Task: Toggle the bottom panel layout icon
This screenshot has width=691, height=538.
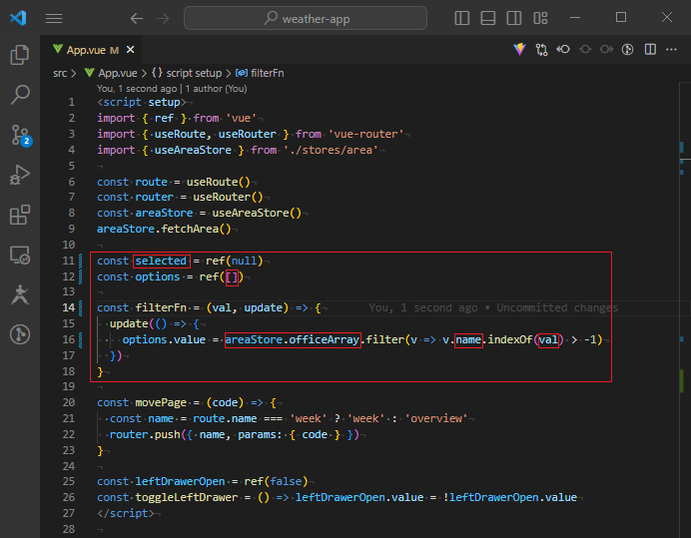Action: pyautogui.click(x=488, y=18)
